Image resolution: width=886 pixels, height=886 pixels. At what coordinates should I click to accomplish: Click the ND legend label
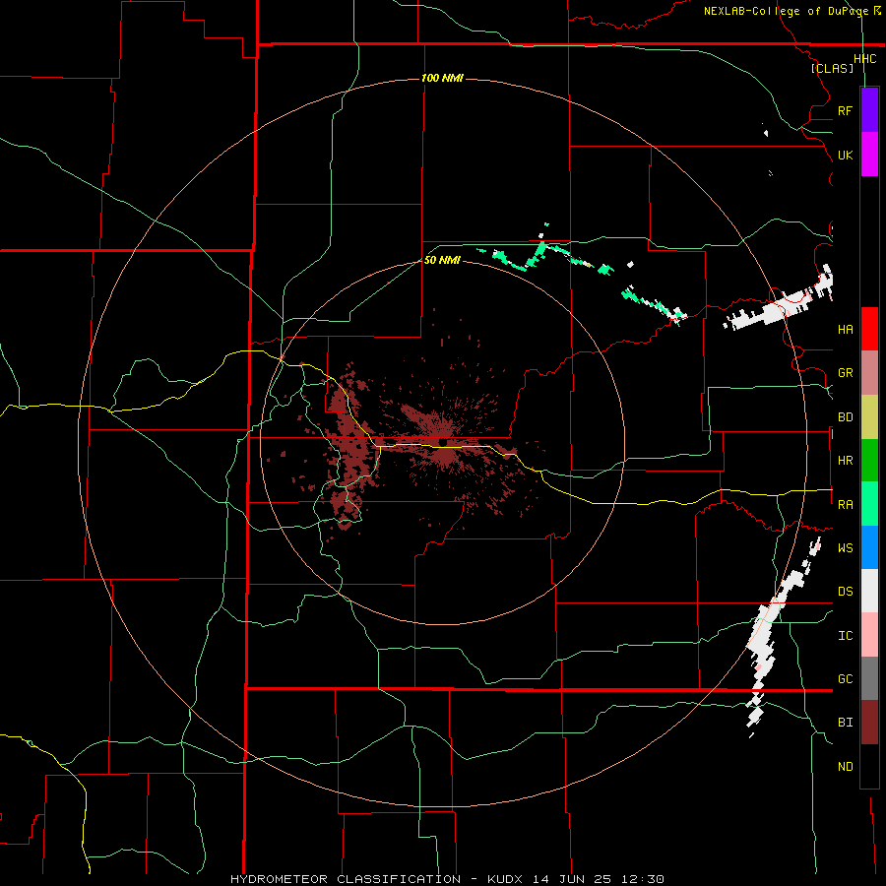(845, 766)
